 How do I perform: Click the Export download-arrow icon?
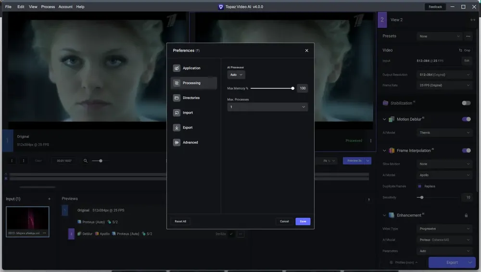[177, 127]
